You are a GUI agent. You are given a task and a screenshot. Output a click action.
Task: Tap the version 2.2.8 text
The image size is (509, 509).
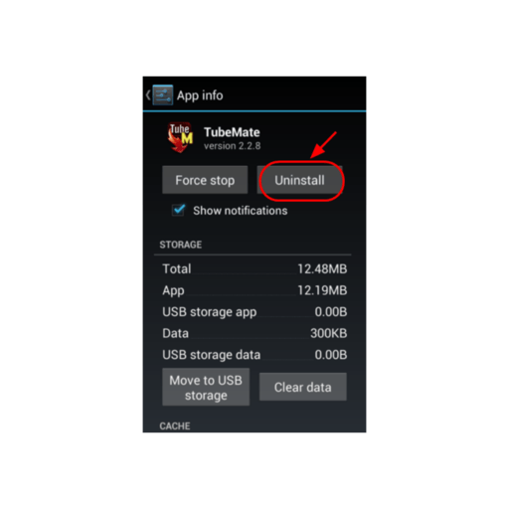coord(233,146)
